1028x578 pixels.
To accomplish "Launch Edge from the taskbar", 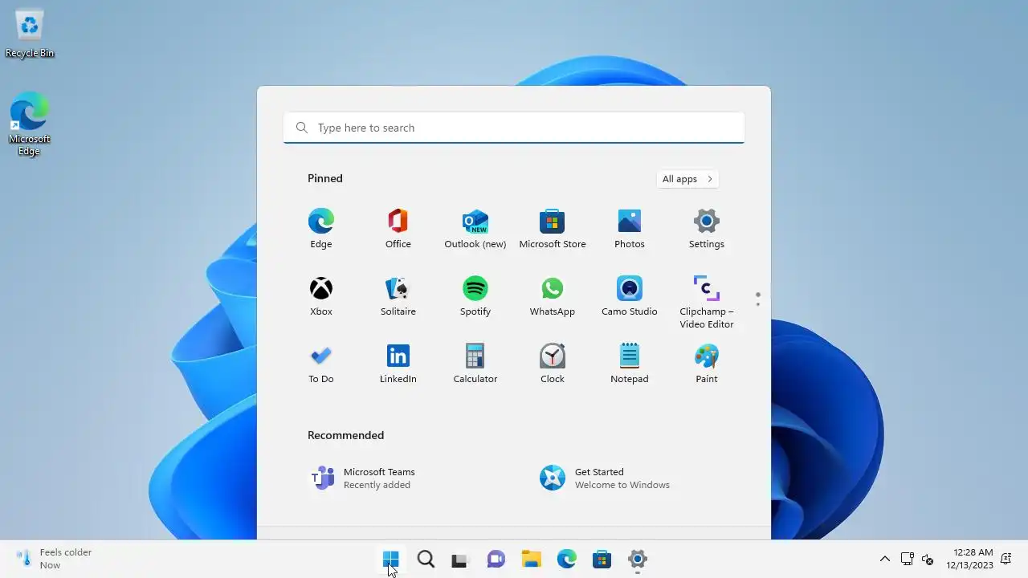I will coord(566,559).
